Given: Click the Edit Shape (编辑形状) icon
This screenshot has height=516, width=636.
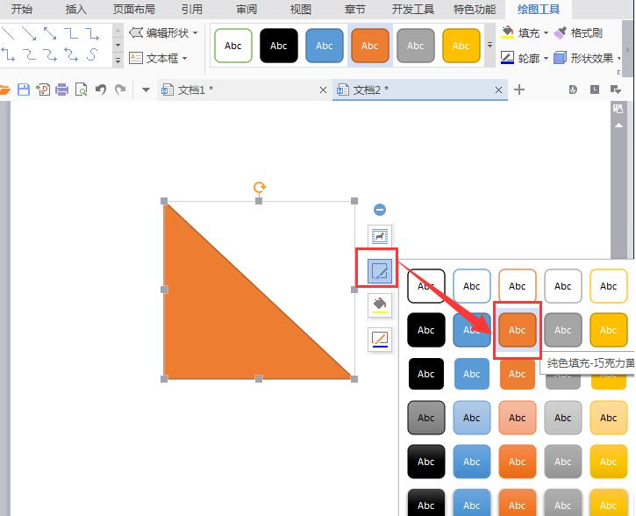Looking at the screenshot, I should (136, 32).
